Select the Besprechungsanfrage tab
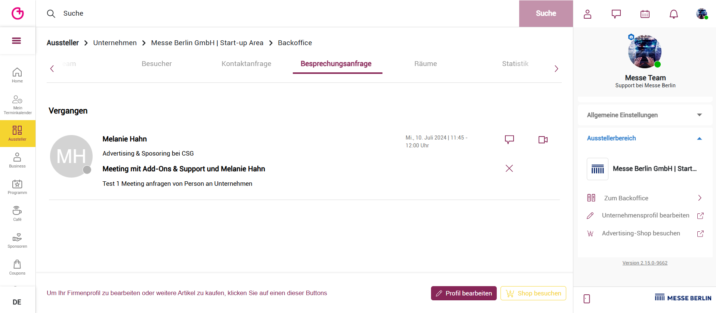 (x=336, y=64)
